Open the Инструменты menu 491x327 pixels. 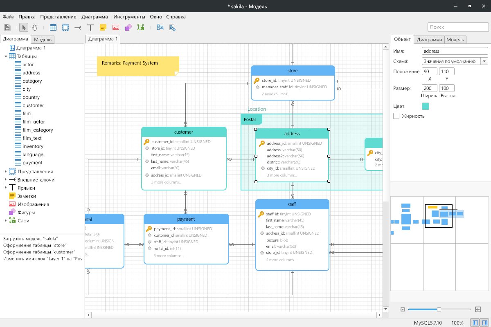[129, 17]
